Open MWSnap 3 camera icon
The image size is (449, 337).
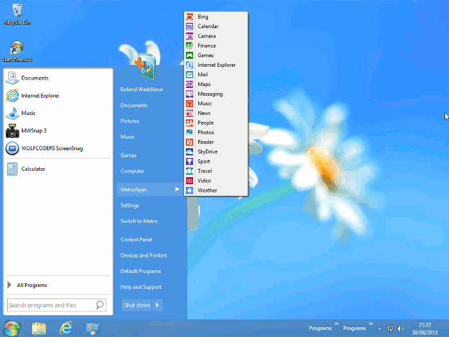(x=12, y=131)
